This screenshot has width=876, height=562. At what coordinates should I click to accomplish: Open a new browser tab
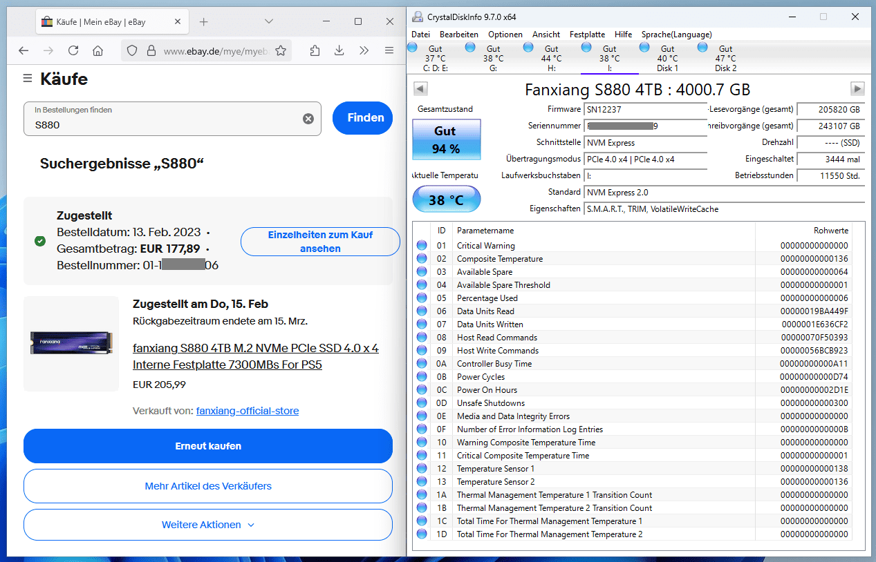(203, 22)
